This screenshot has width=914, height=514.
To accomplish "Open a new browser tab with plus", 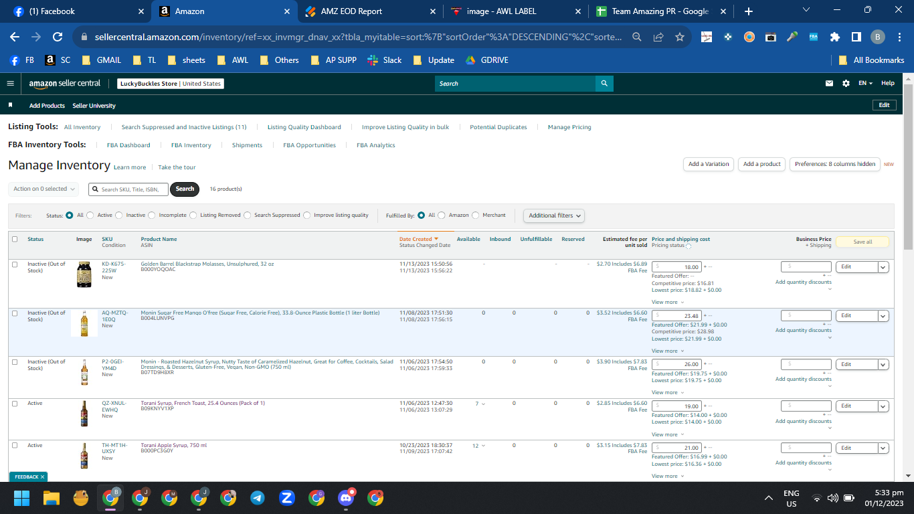I will (x=748, y=11).
